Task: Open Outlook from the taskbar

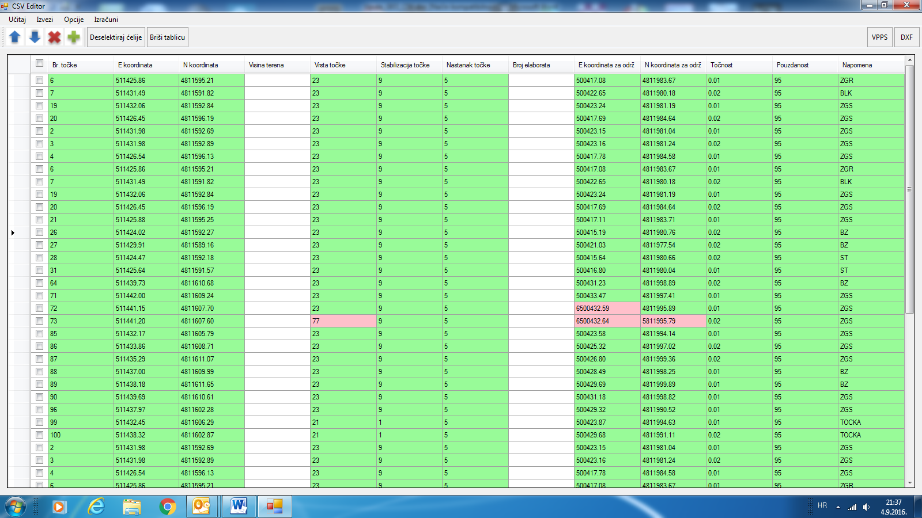Action: 202,506
